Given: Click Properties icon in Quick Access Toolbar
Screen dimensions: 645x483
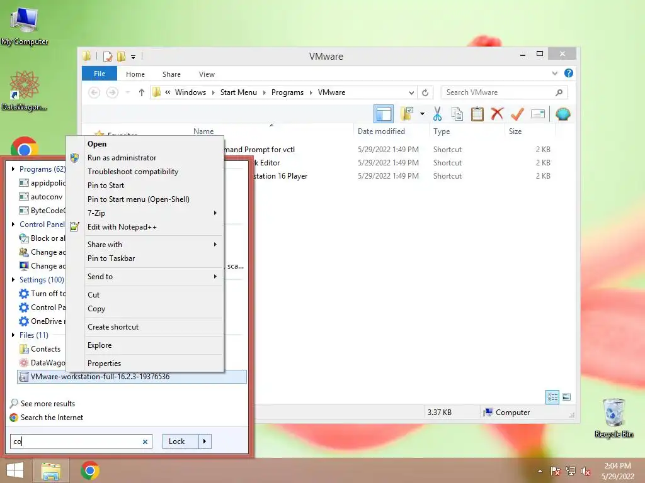Looking at the screenshot, I should coord(108,56).
